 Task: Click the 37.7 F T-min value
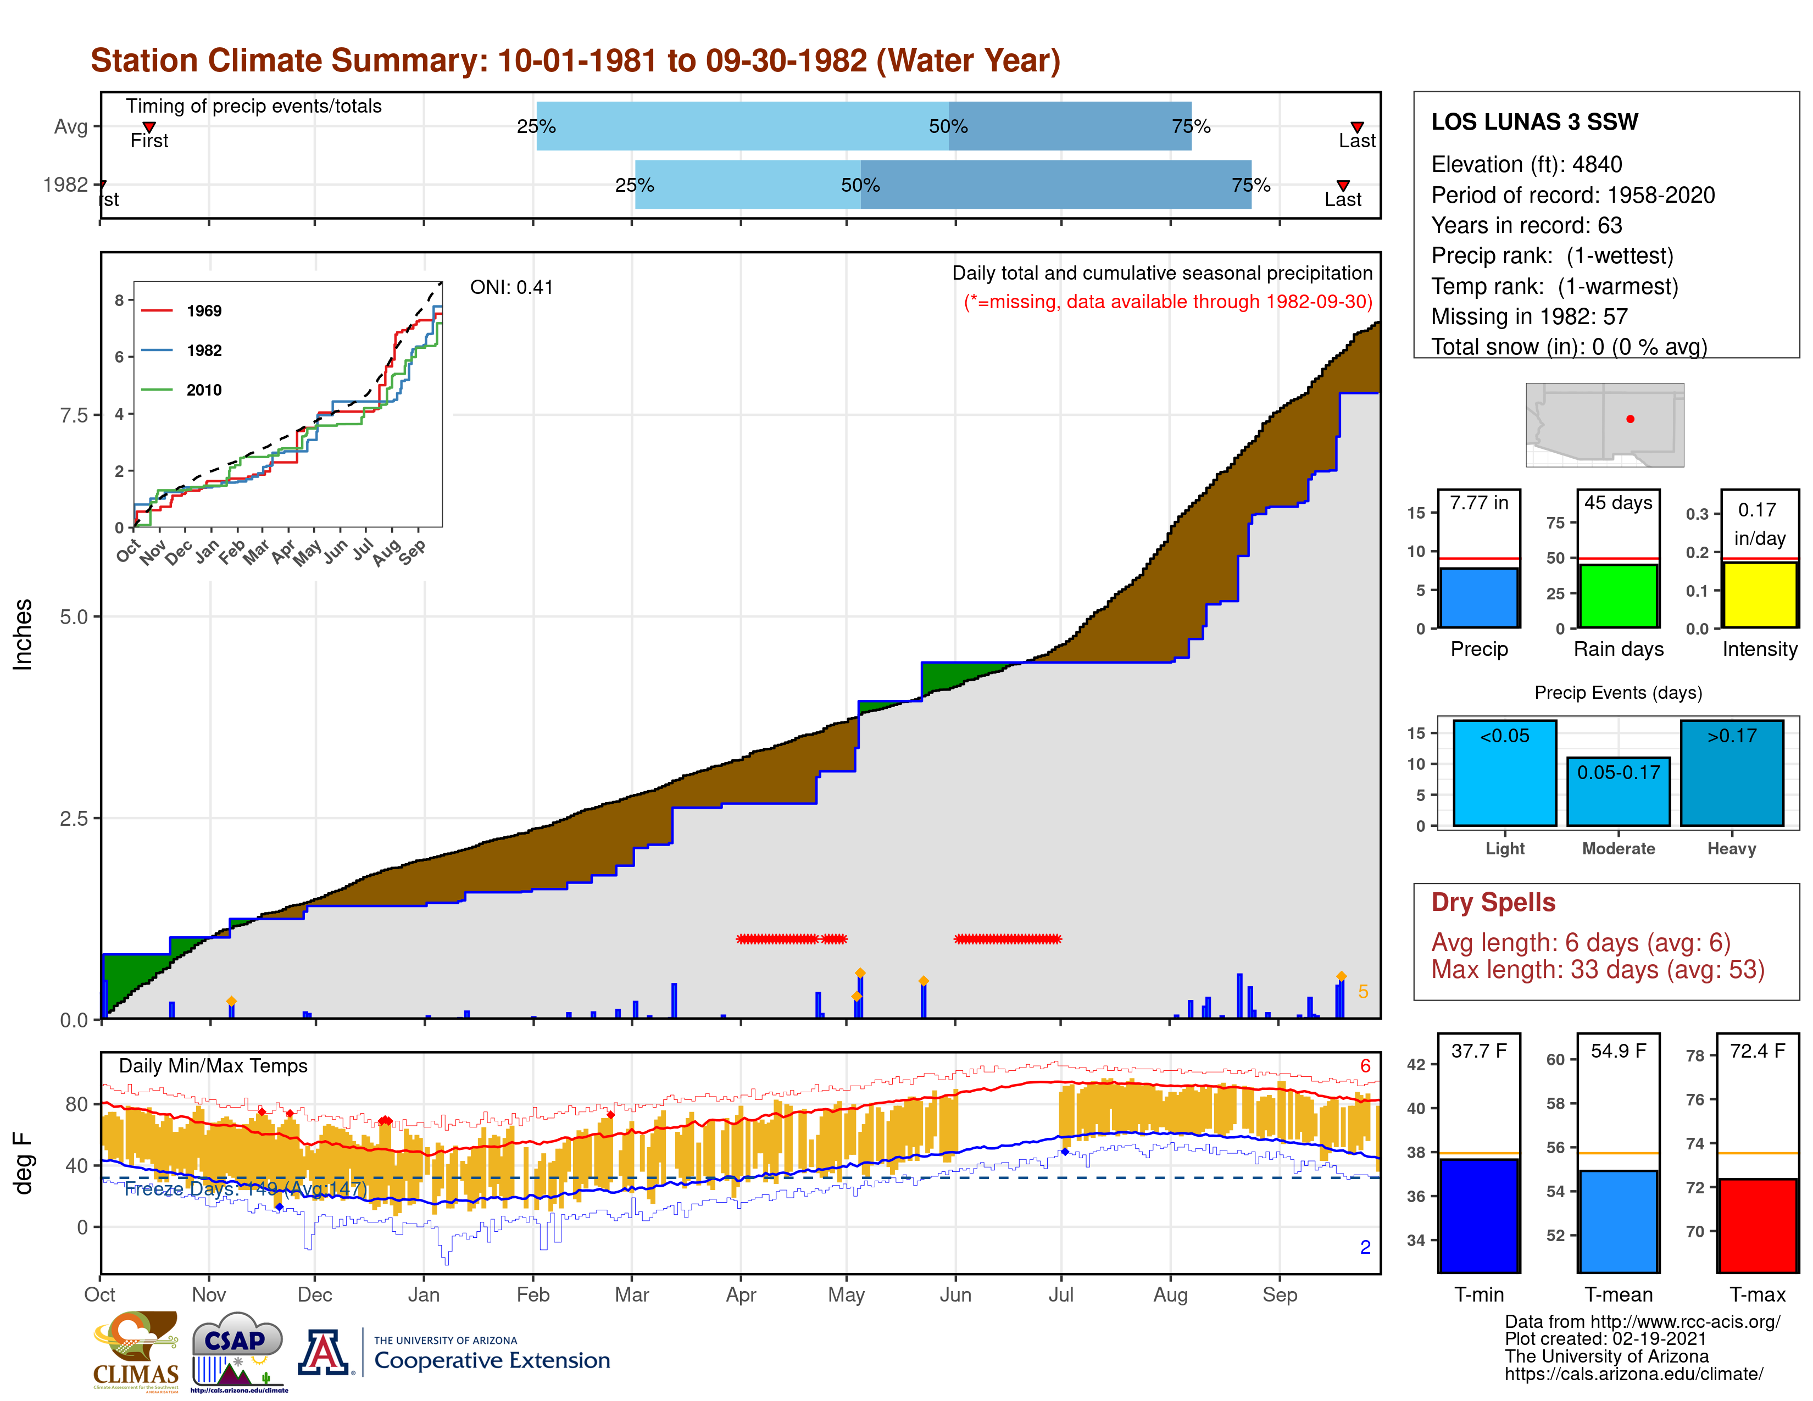(1478, 1050)
